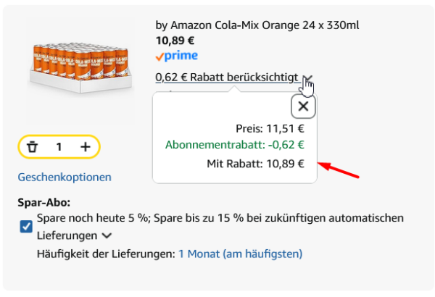
Task: Click the Preis: 11,51 € line
Action: 270,129
